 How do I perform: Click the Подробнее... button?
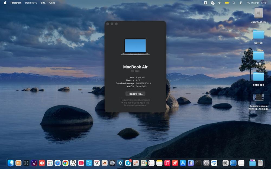(135, 94)
